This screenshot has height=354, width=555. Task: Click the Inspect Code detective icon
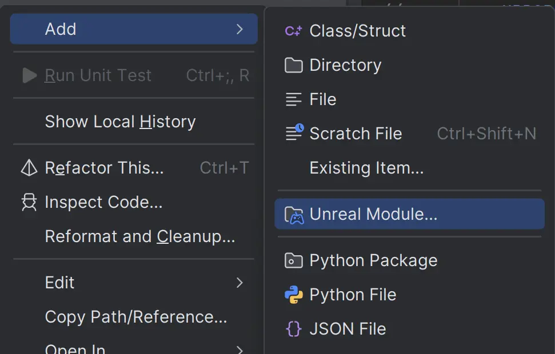click(x=29, y=202)
